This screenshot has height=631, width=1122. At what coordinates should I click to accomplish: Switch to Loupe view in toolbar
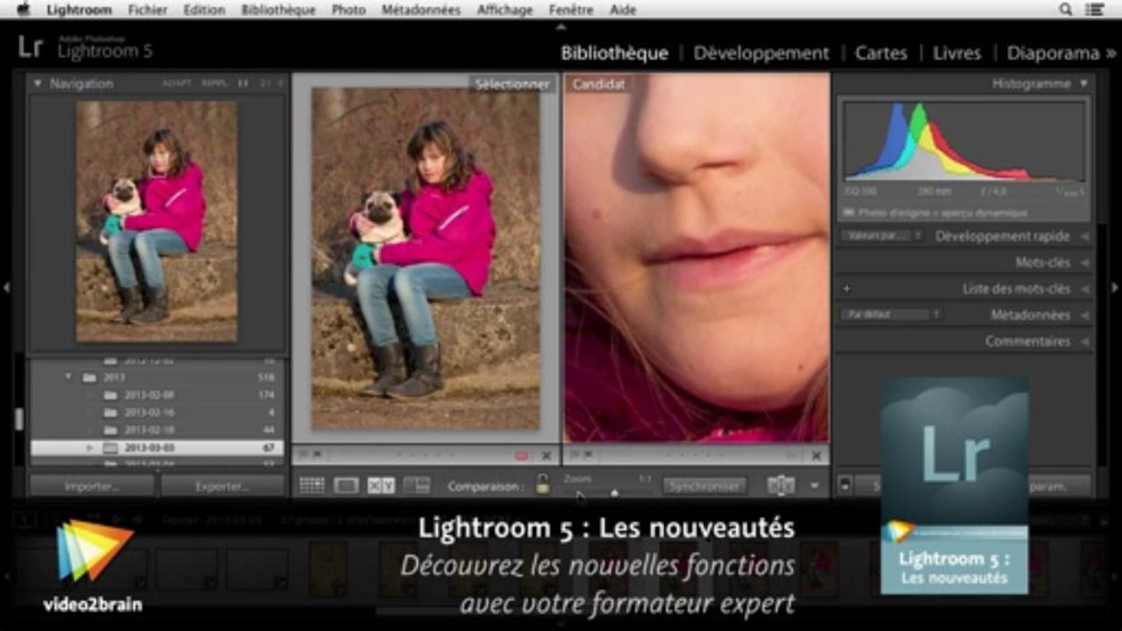[347, 485]
